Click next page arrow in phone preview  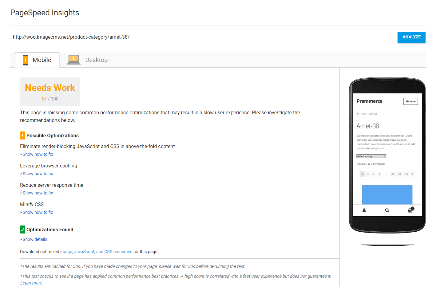point(412,174)
